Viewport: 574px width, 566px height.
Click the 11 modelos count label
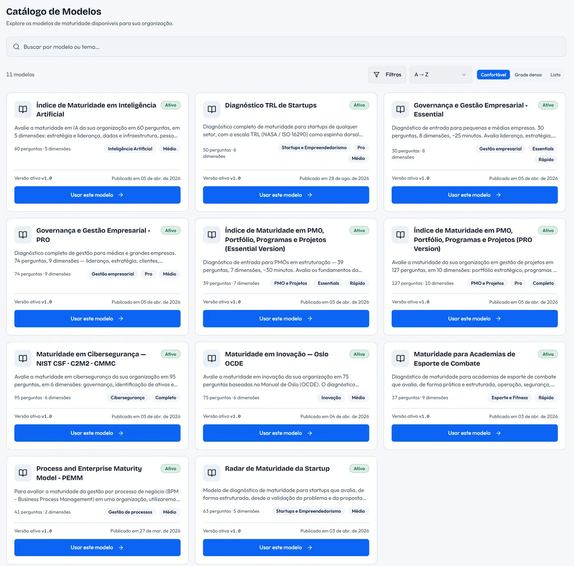(x=20, y=75)
